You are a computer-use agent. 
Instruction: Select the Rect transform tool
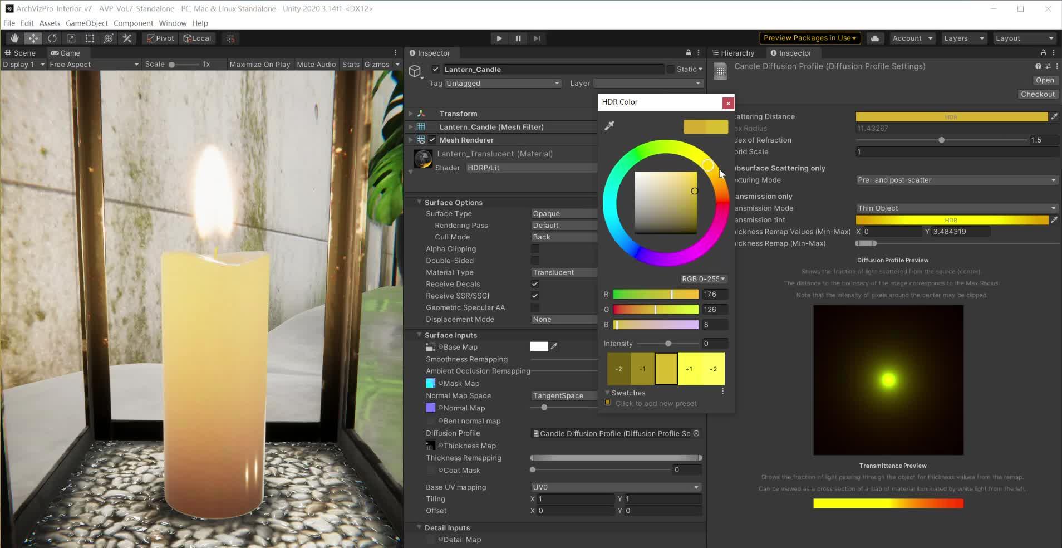(x=90, y=38)
